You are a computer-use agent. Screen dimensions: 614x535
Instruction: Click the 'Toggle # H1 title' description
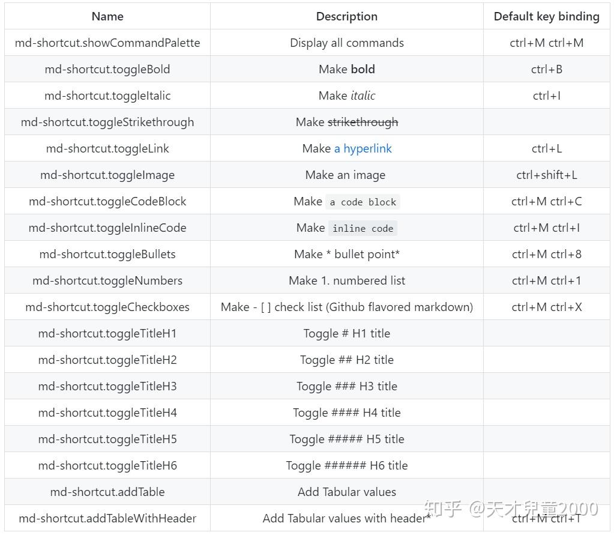coord(346,333)
